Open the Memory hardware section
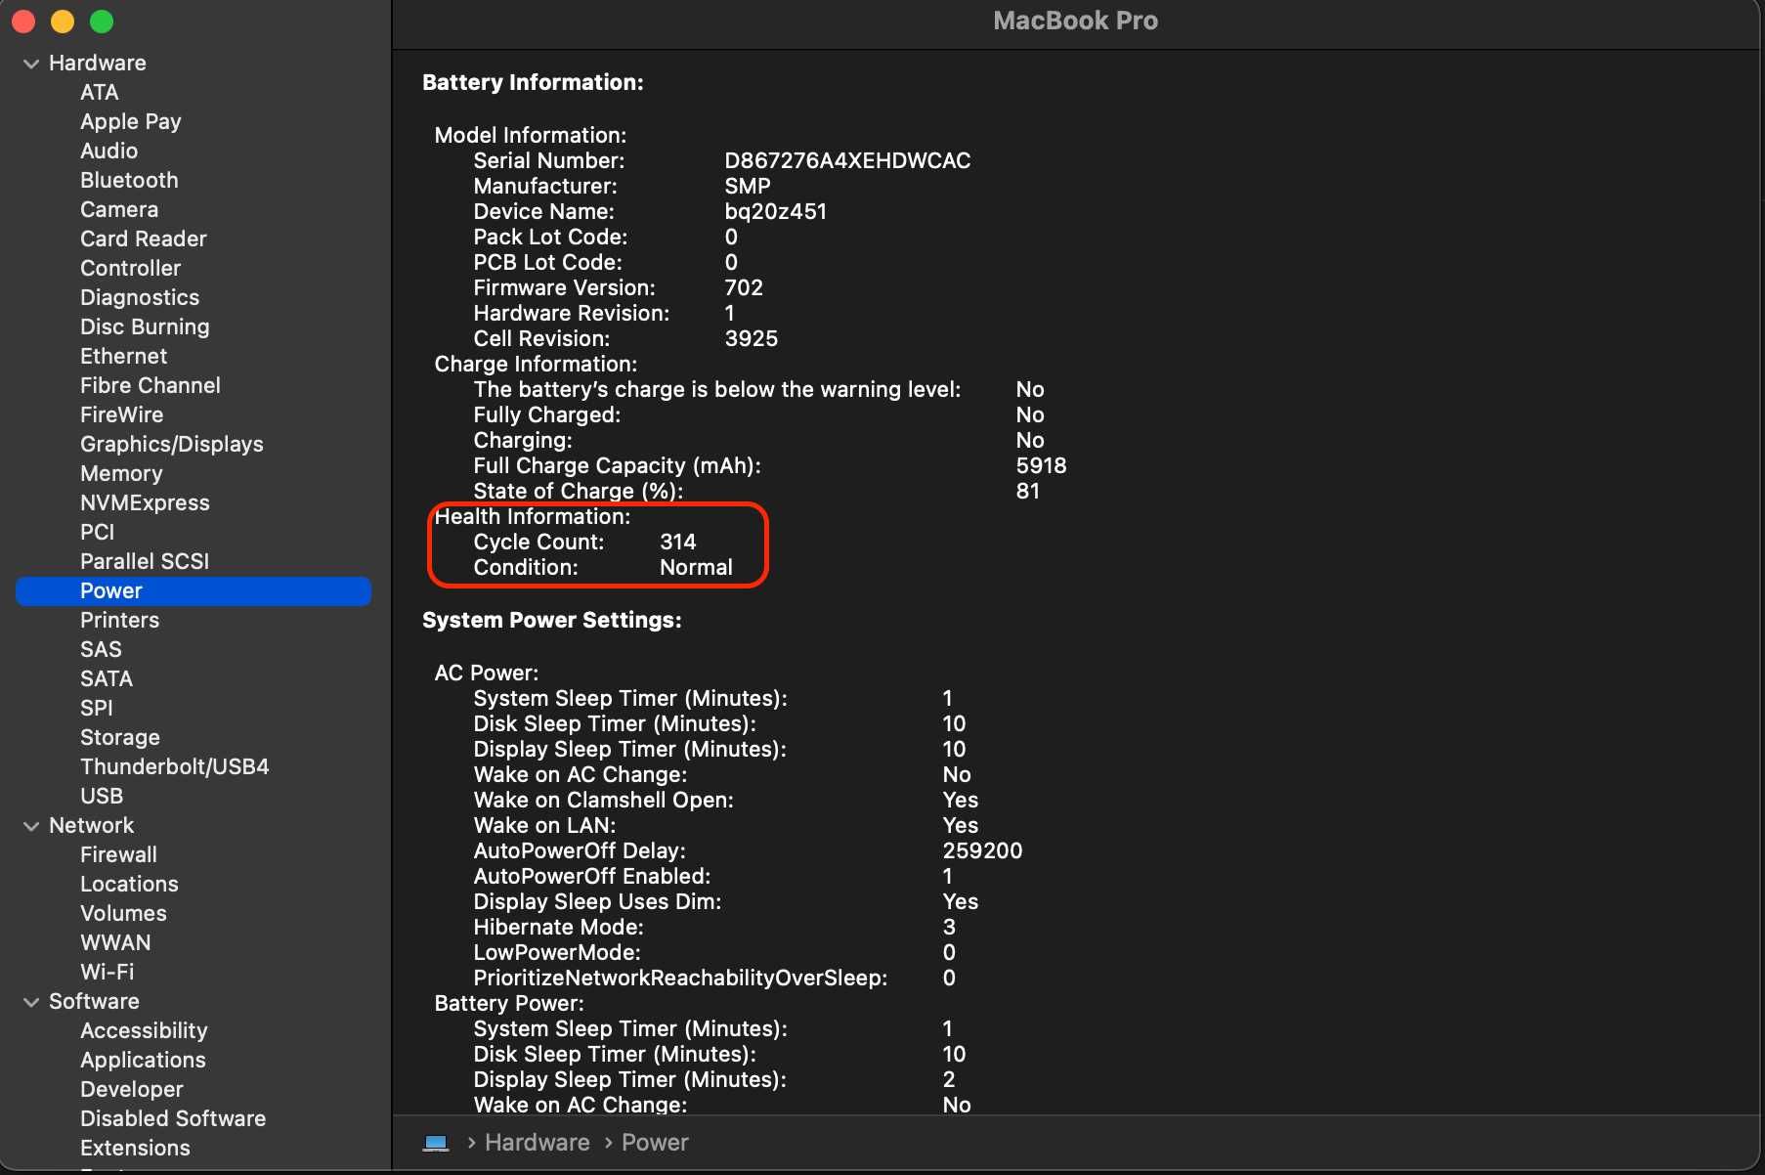Image resolution: width=1765 pixels, height=1175 pixels. click(121, 474)
